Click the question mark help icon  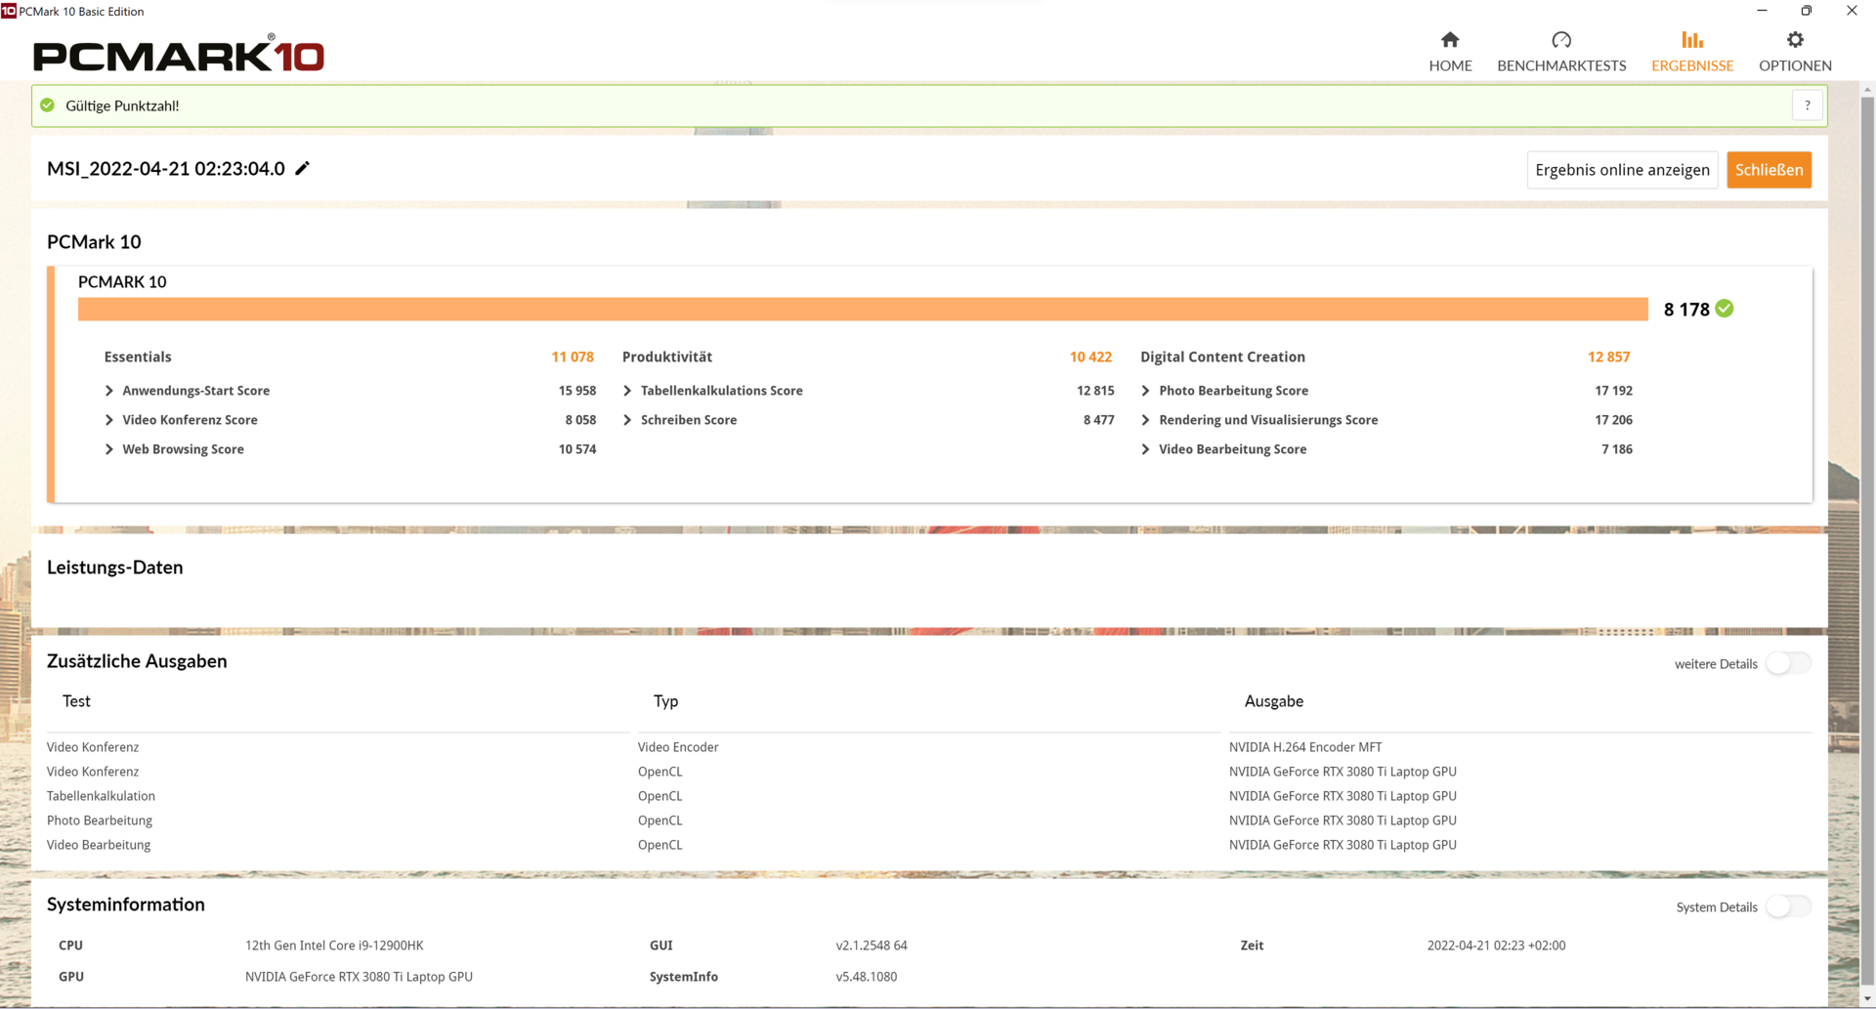pyautogui.click(x=1807, y=105)
